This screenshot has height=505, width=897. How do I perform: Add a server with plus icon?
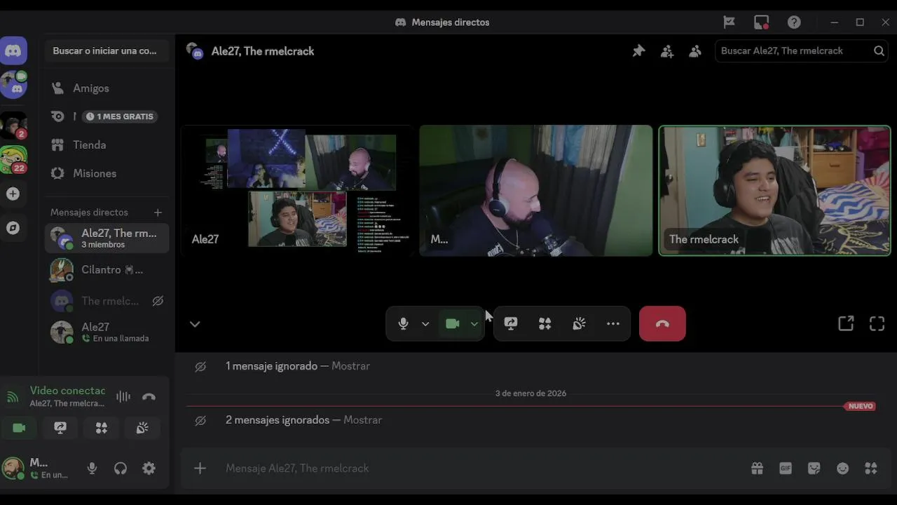(x=13, y=194)
